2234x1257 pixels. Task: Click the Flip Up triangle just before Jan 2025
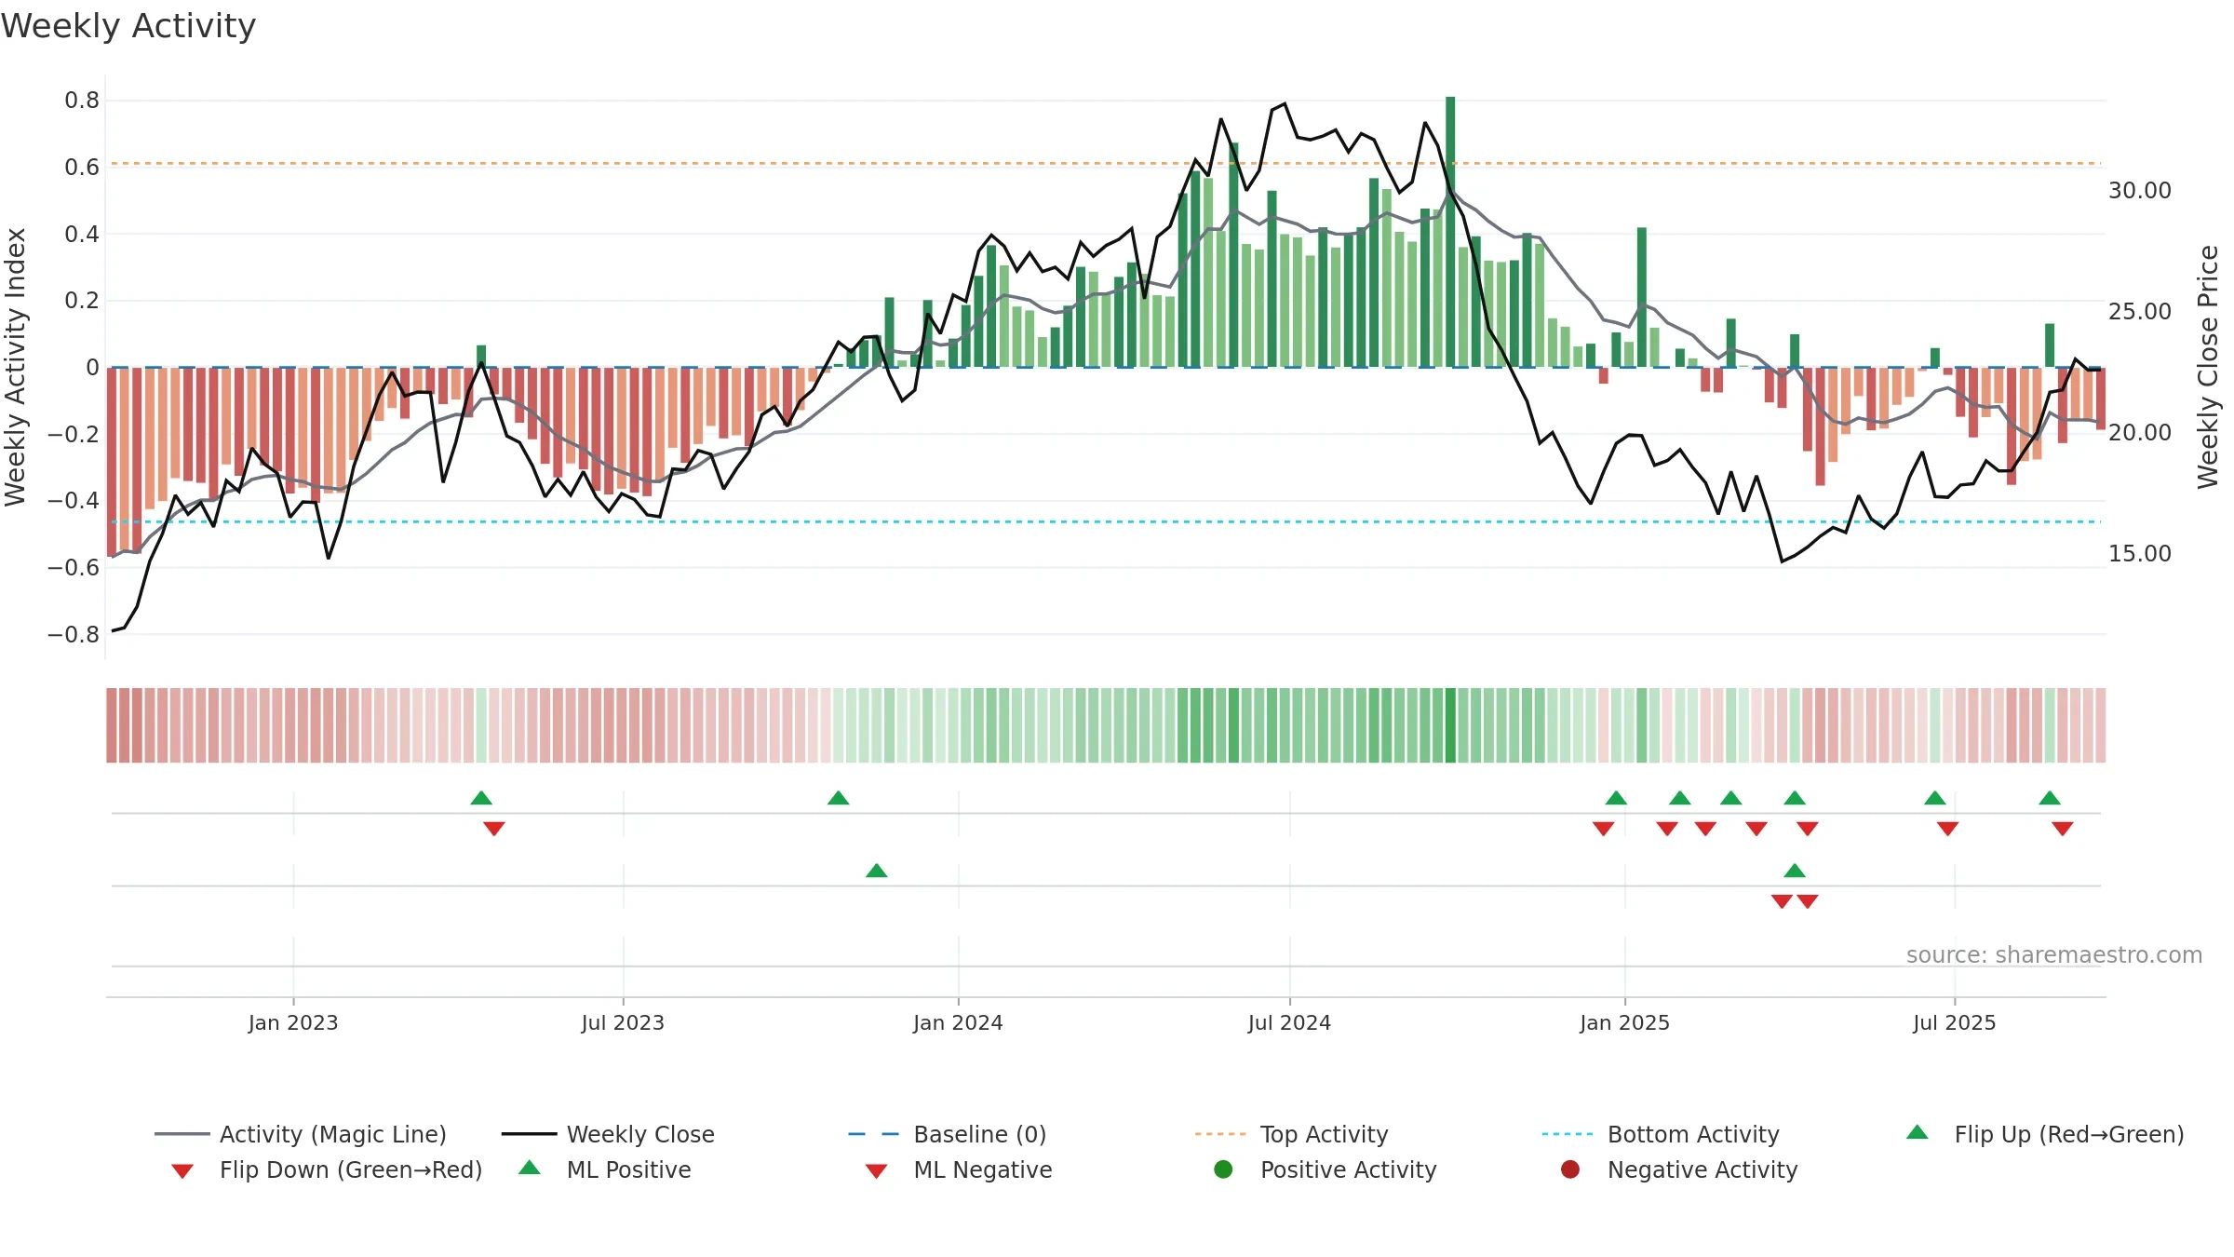point(1616,798)
